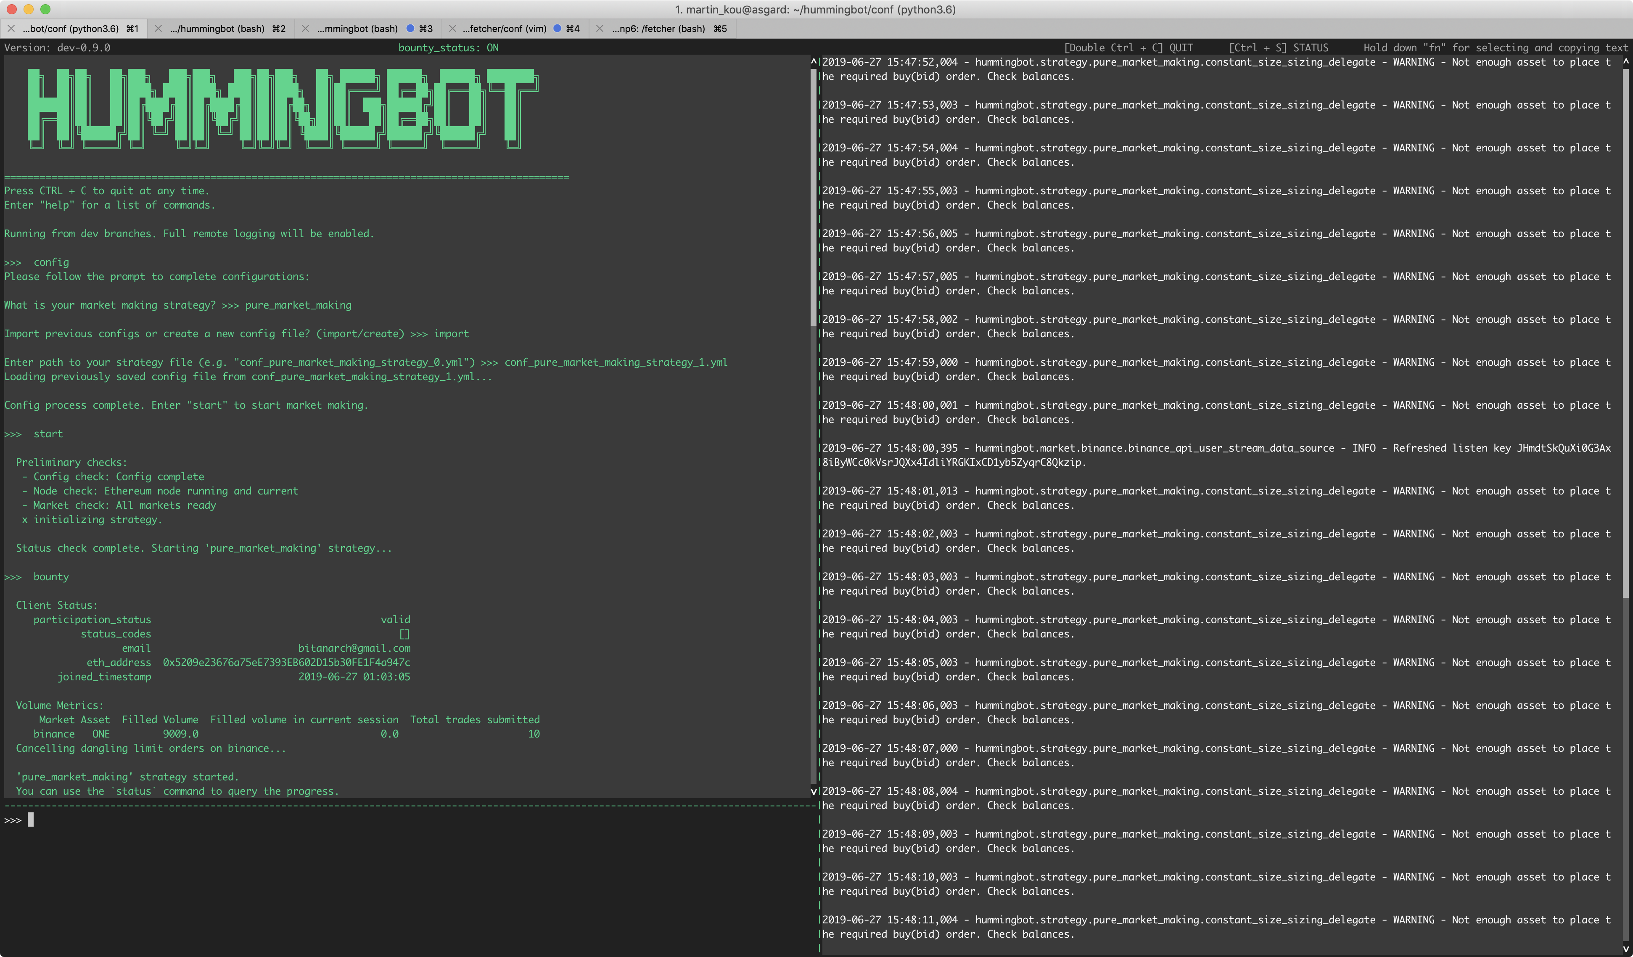Switch to the '...fetcher/conf (vim)' tab
The width and height of the screenshot is (1633, 957).
505,29
